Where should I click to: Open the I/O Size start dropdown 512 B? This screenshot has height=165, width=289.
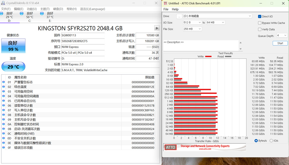click(192, 23)
